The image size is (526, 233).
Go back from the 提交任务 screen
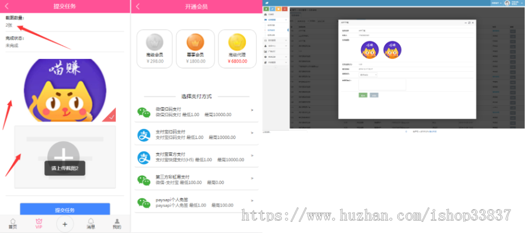[x=6, y=6]
